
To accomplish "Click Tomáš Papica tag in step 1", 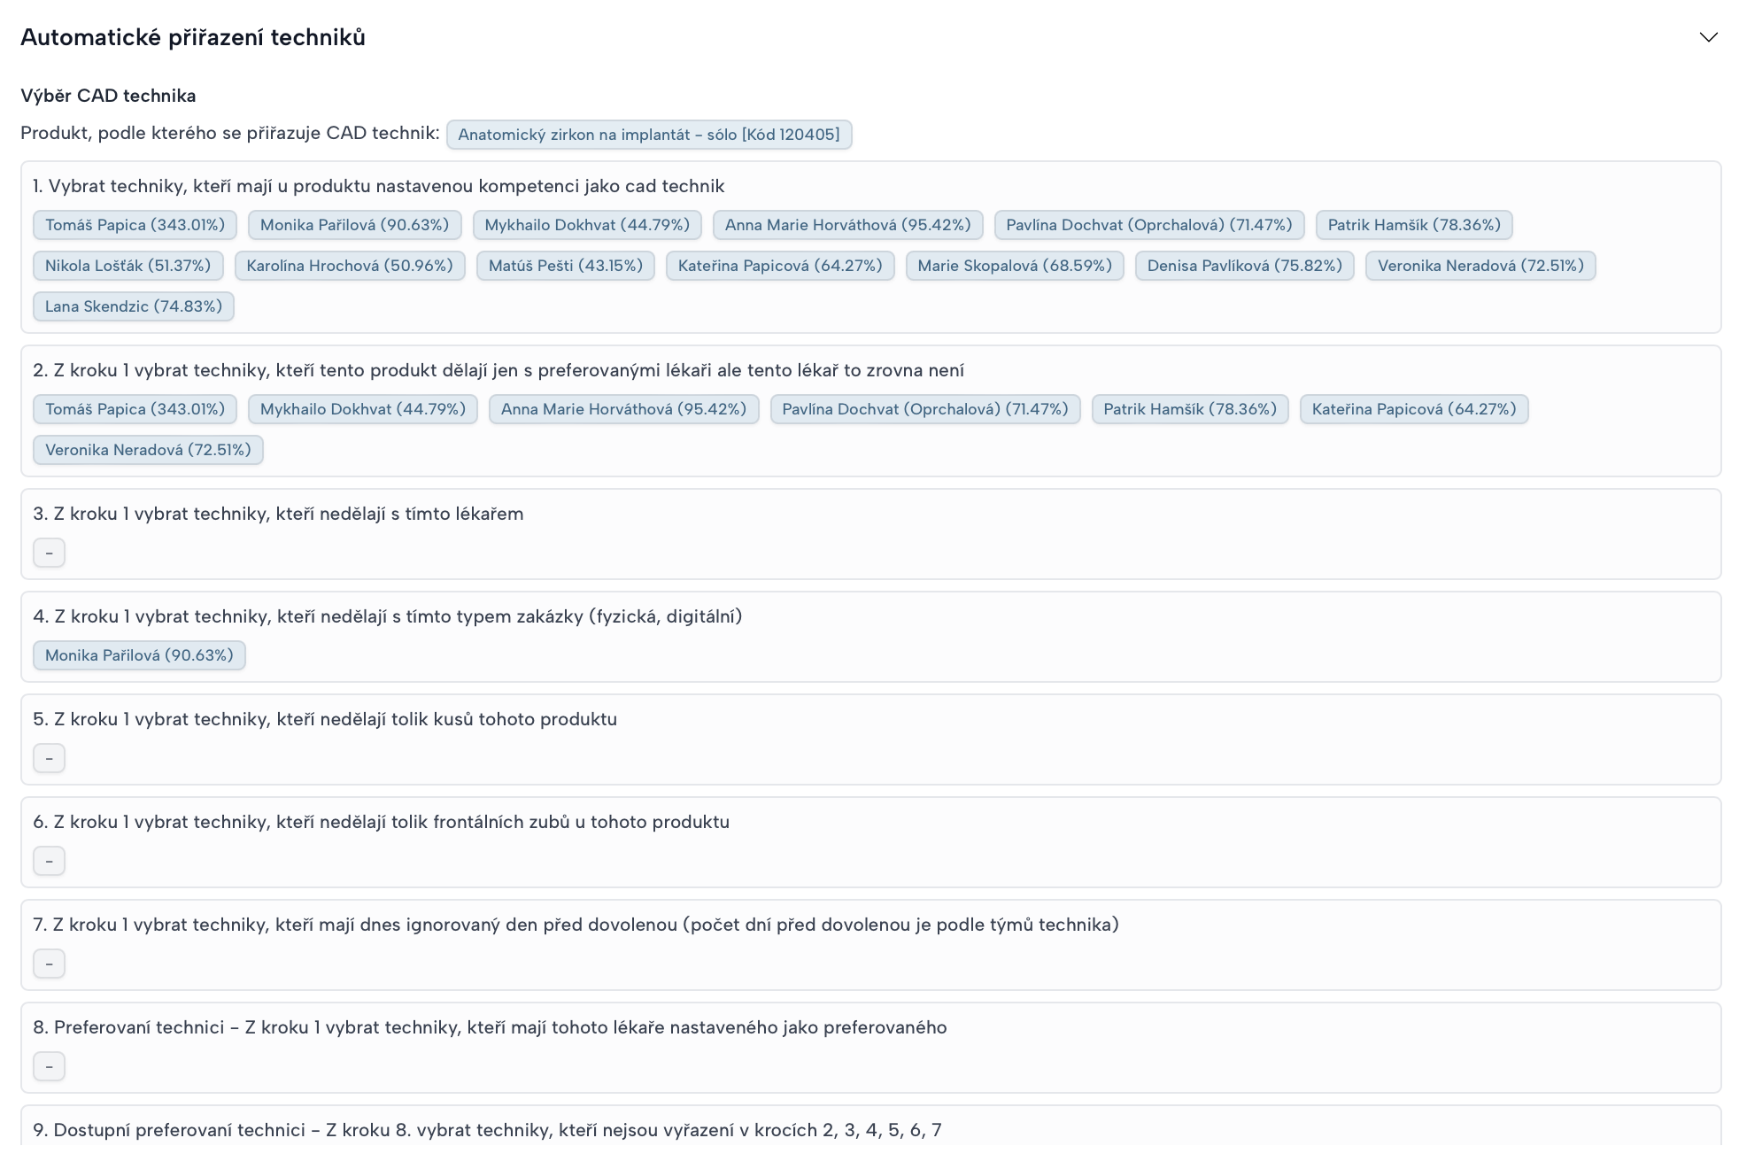I will 135,225.
